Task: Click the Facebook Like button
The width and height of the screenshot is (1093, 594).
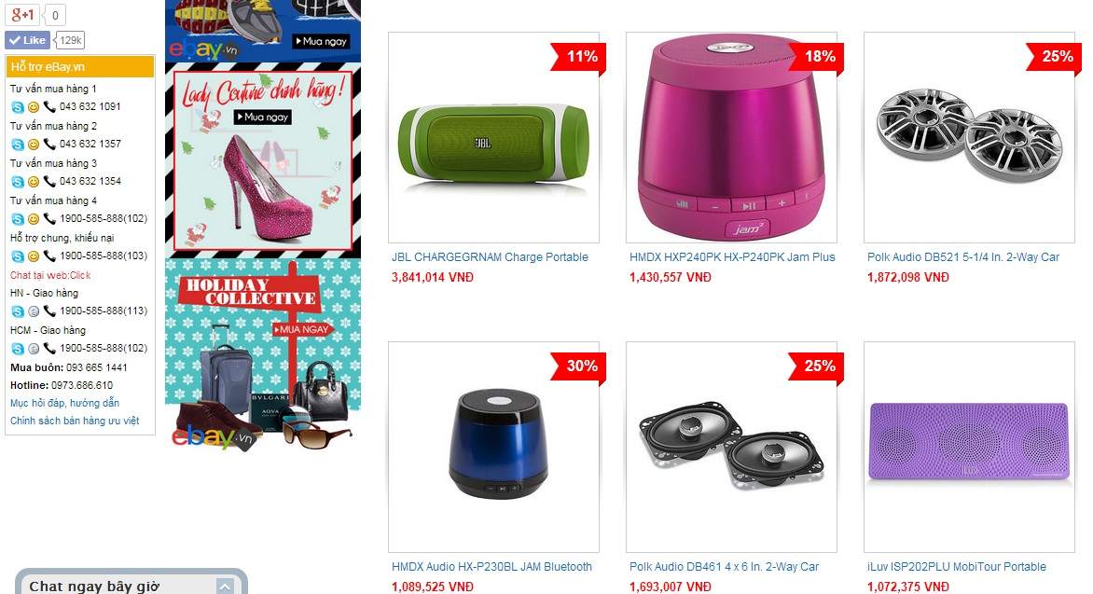Action: [x=27, y=40]
